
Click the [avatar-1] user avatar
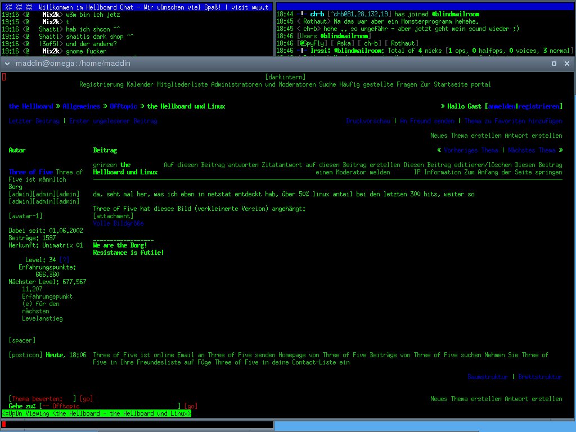click(25, 216)
